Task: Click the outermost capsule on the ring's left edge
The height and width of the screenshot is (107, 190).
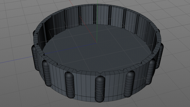Action: 35,58
